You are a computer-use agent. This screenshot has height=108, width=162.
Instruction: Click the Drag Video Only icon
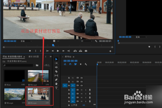coord(54,41)
